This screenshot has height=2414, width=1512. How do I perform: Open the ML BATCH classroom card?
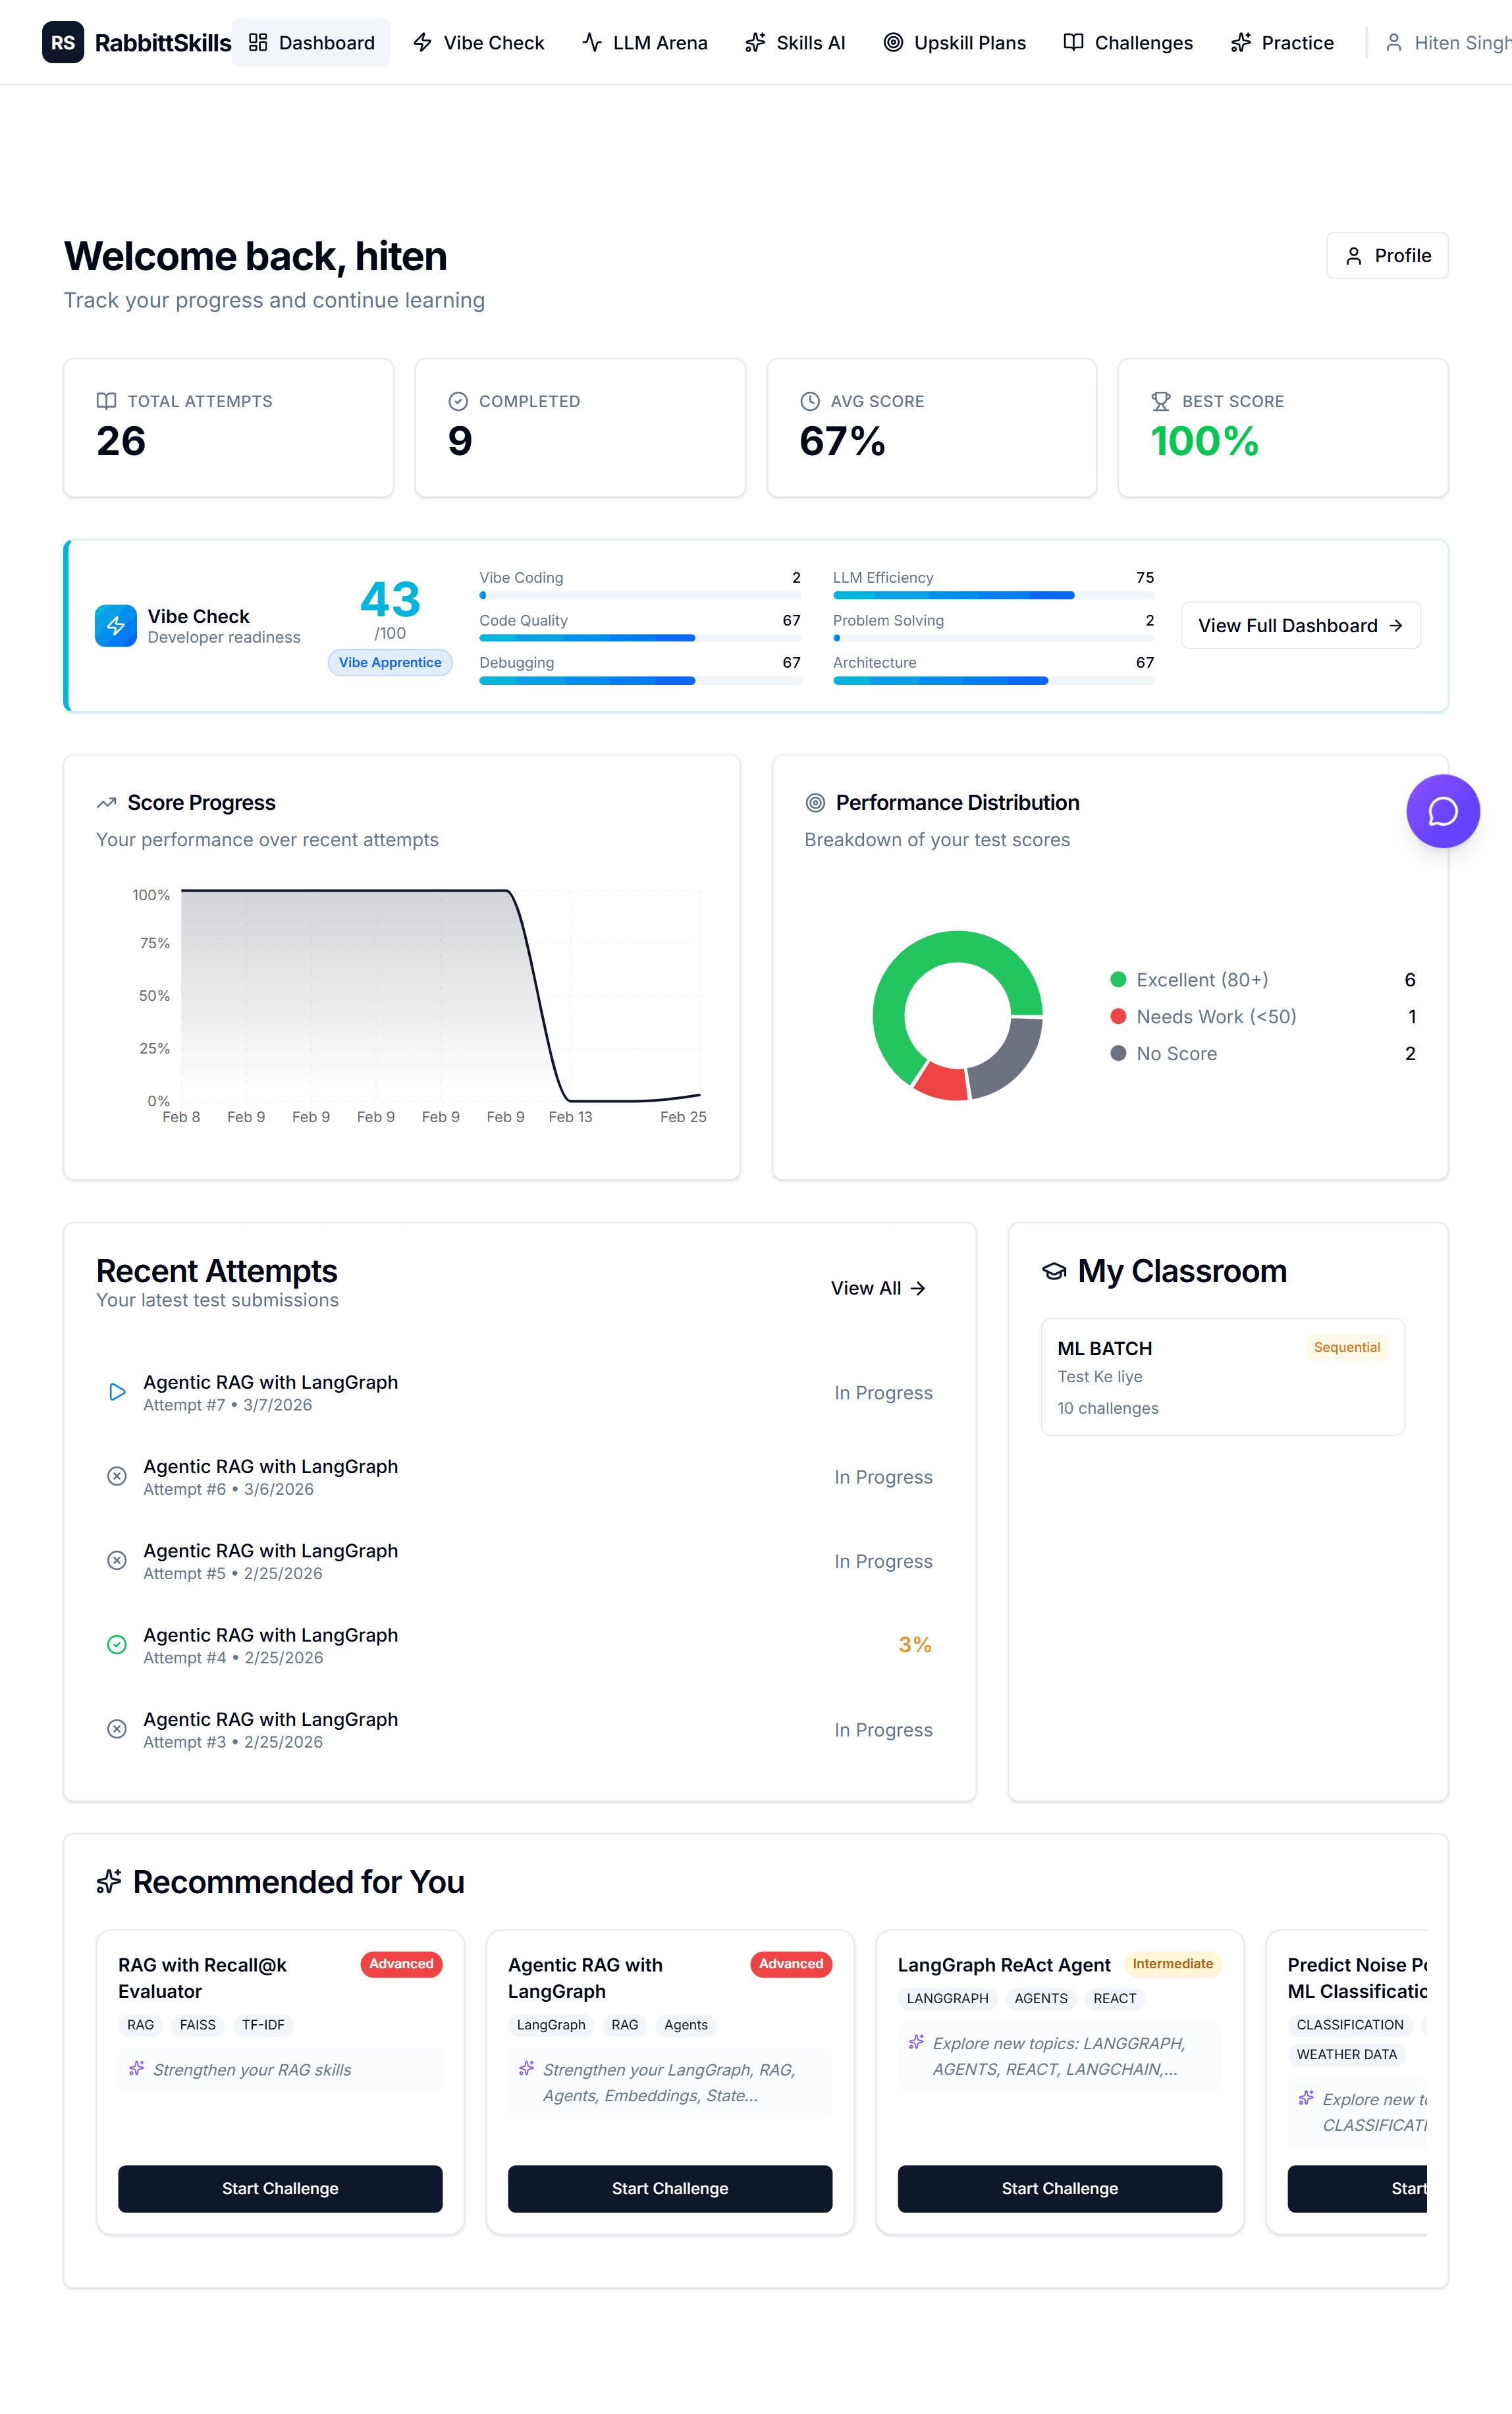point(1222,1377)
